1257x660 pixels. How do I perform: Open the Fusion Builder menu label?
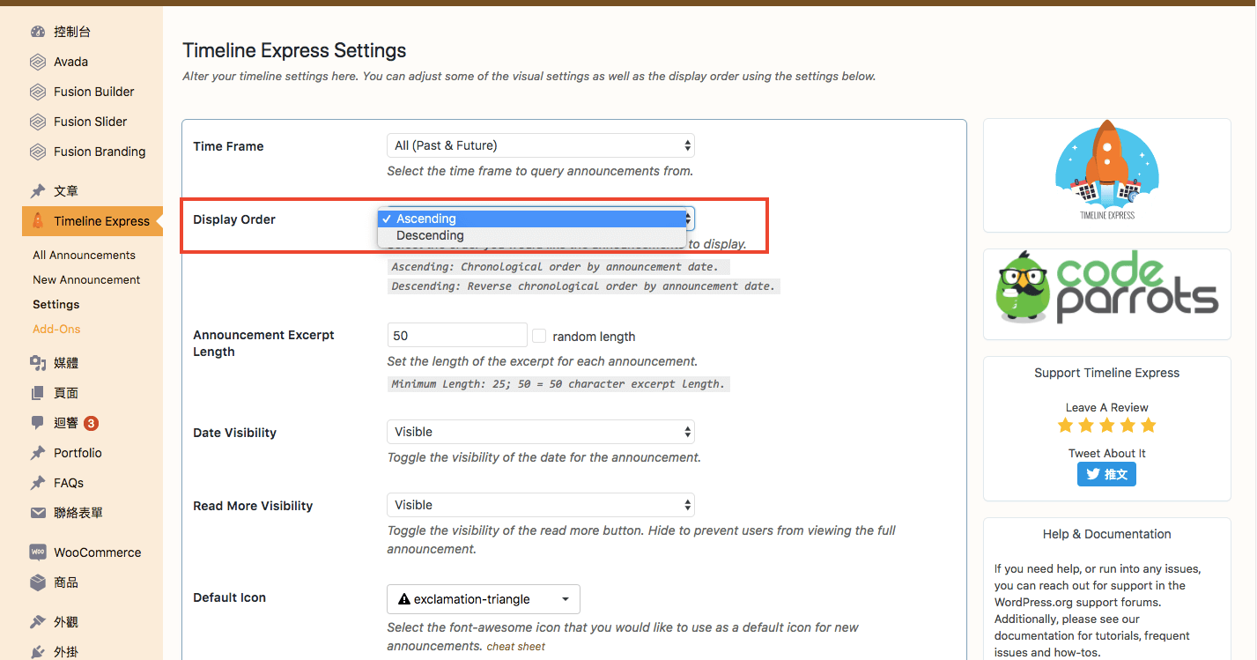point(93,92)
